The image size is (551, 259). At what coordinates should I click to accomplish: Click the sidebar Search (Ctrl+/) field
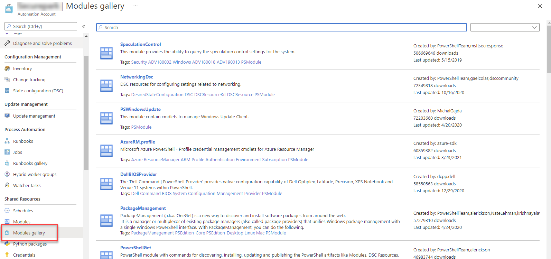[x=41, y=26]
